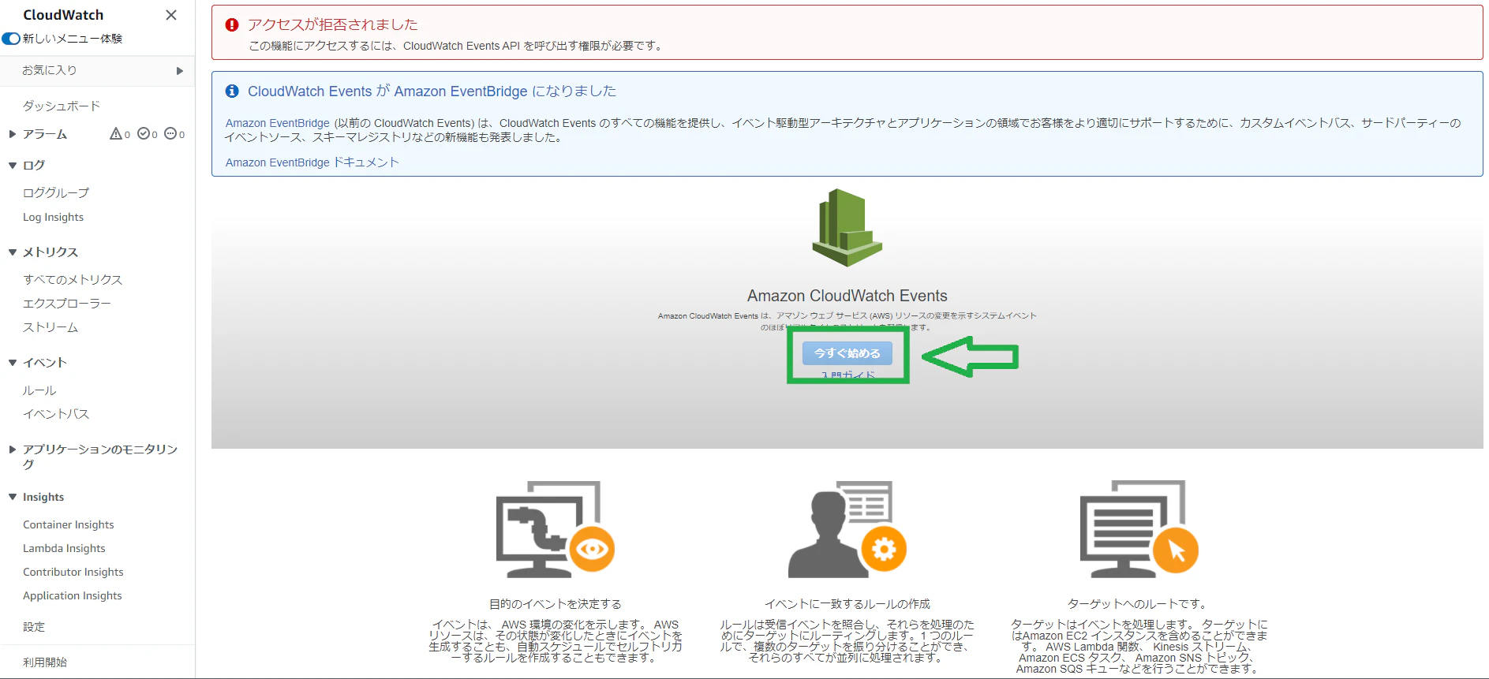Open ダッシュボード in the sidebar

[62, 106]
